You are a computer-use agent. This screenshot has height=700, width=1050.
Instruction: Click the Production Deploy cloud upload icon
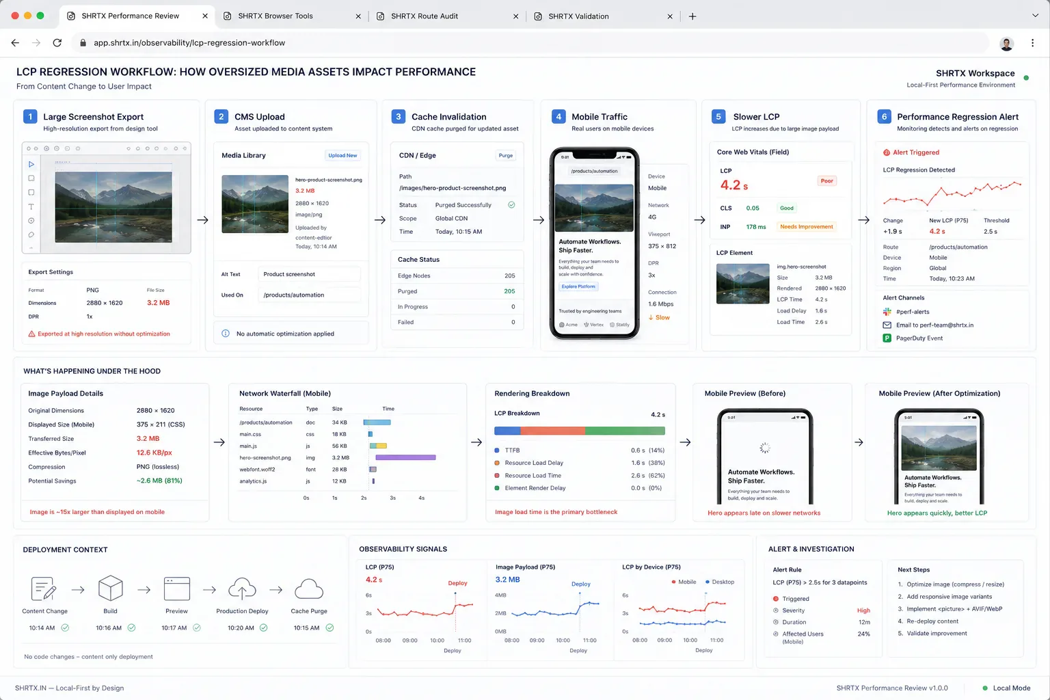(242, 589)
